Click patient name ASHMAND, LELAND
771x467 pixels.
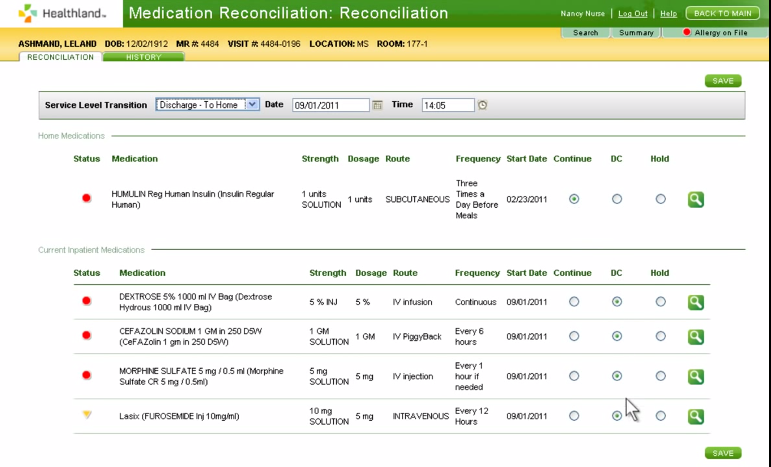point(57,44)
